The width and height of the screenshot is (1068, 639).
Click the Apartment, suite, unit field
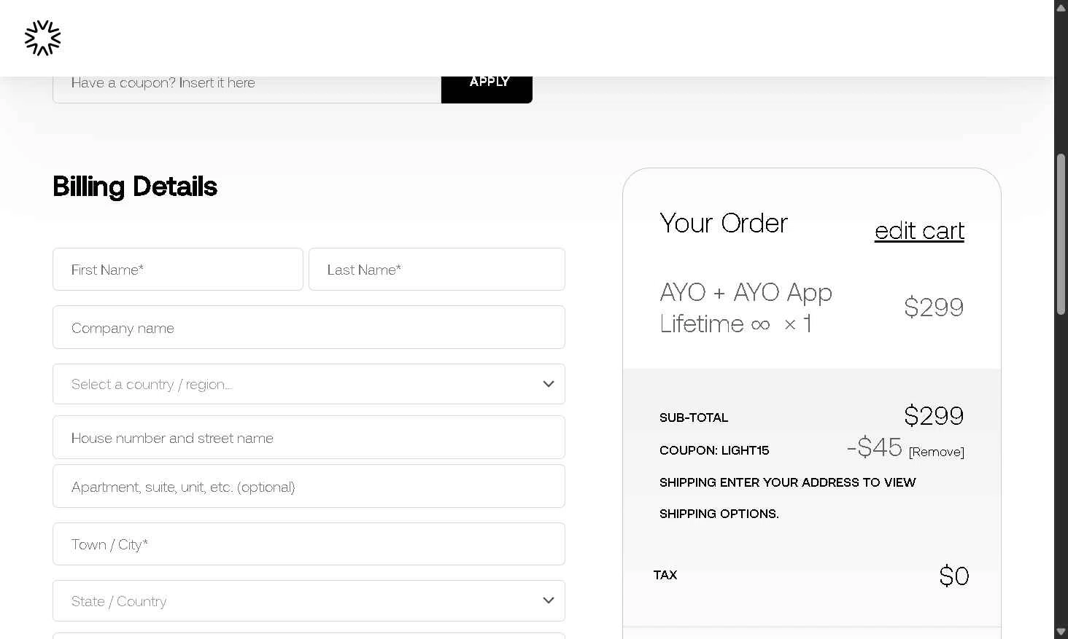tap(309, 486)
